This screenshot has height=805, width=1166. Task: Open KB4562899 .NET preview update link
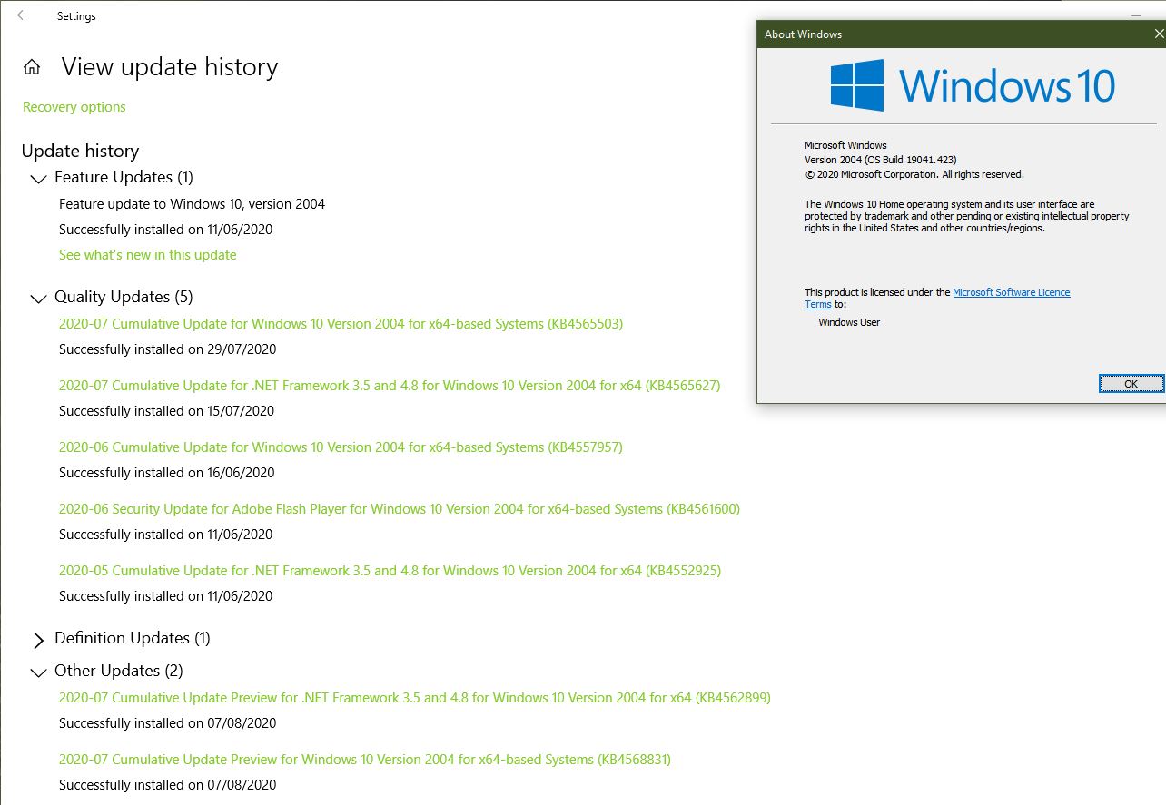pos(415,698)
